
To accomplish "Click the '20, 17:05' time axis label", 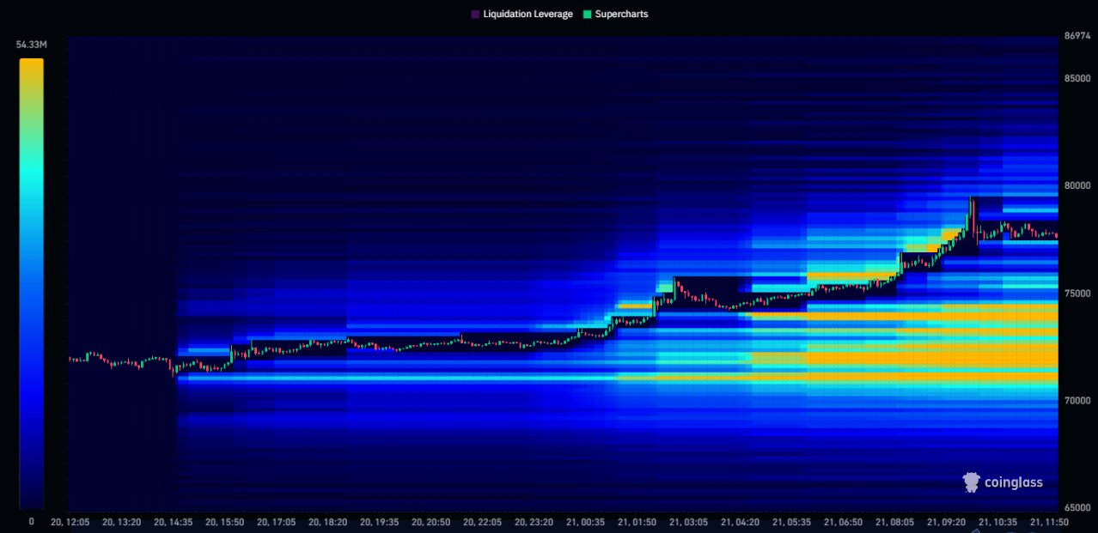I will point(277,521).
